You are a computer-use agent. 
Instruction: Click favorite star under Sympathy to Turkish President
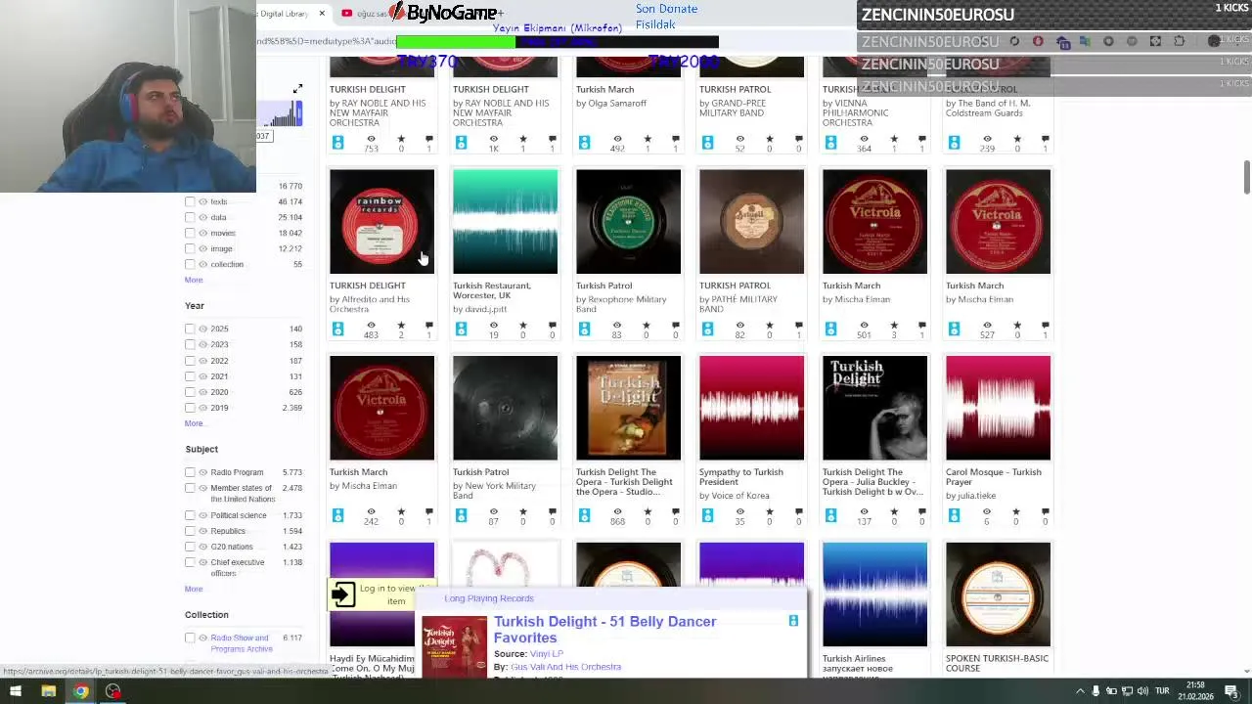coord(770,511)
